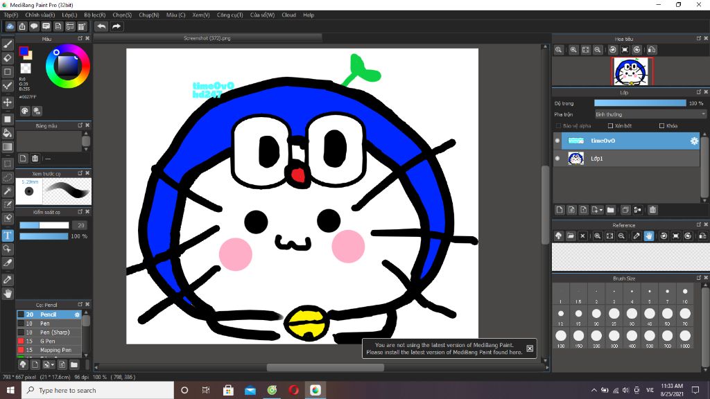Redo the last undone action
The width and height of the screenshot is (710, 399).
(116, 26)
